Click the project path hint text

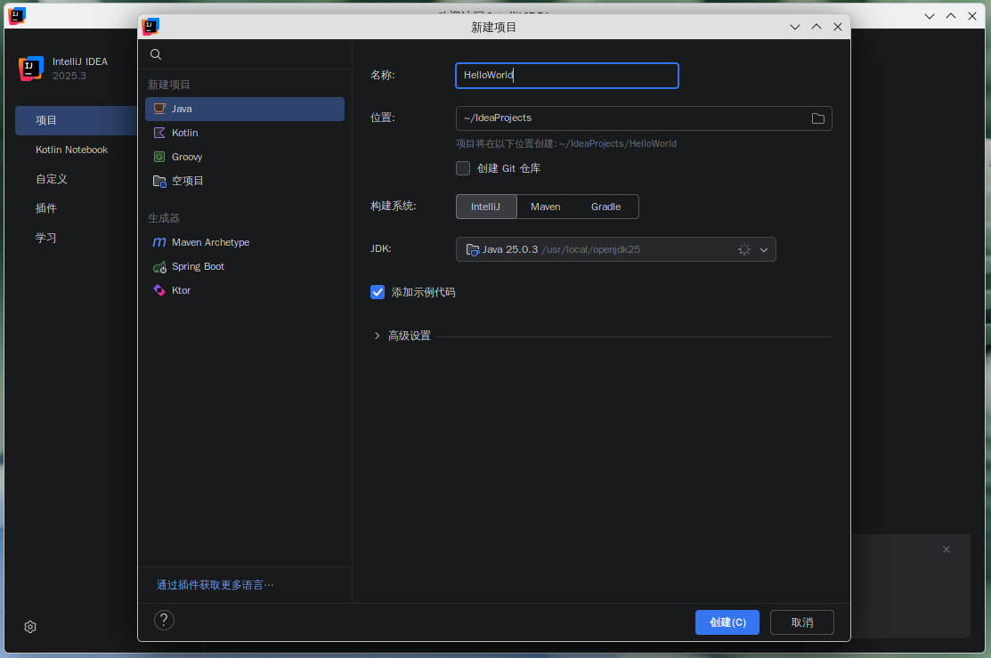point(565,143)
